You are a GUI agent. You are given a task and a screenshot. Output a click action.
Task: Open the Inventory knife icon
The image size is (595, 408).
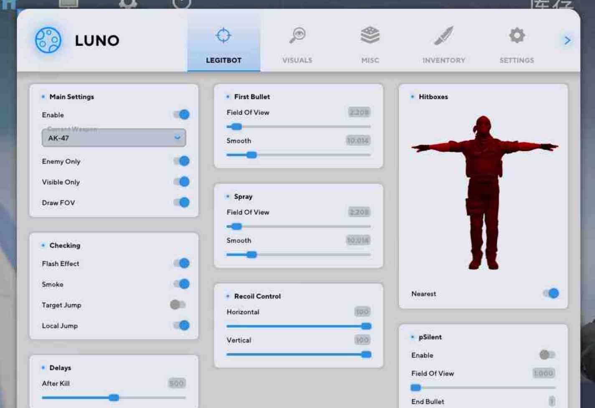coord(443,36)
